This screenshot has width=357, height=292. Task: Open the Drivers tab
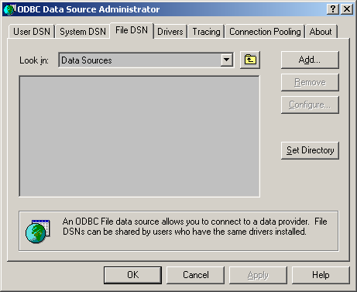point(170,32)
